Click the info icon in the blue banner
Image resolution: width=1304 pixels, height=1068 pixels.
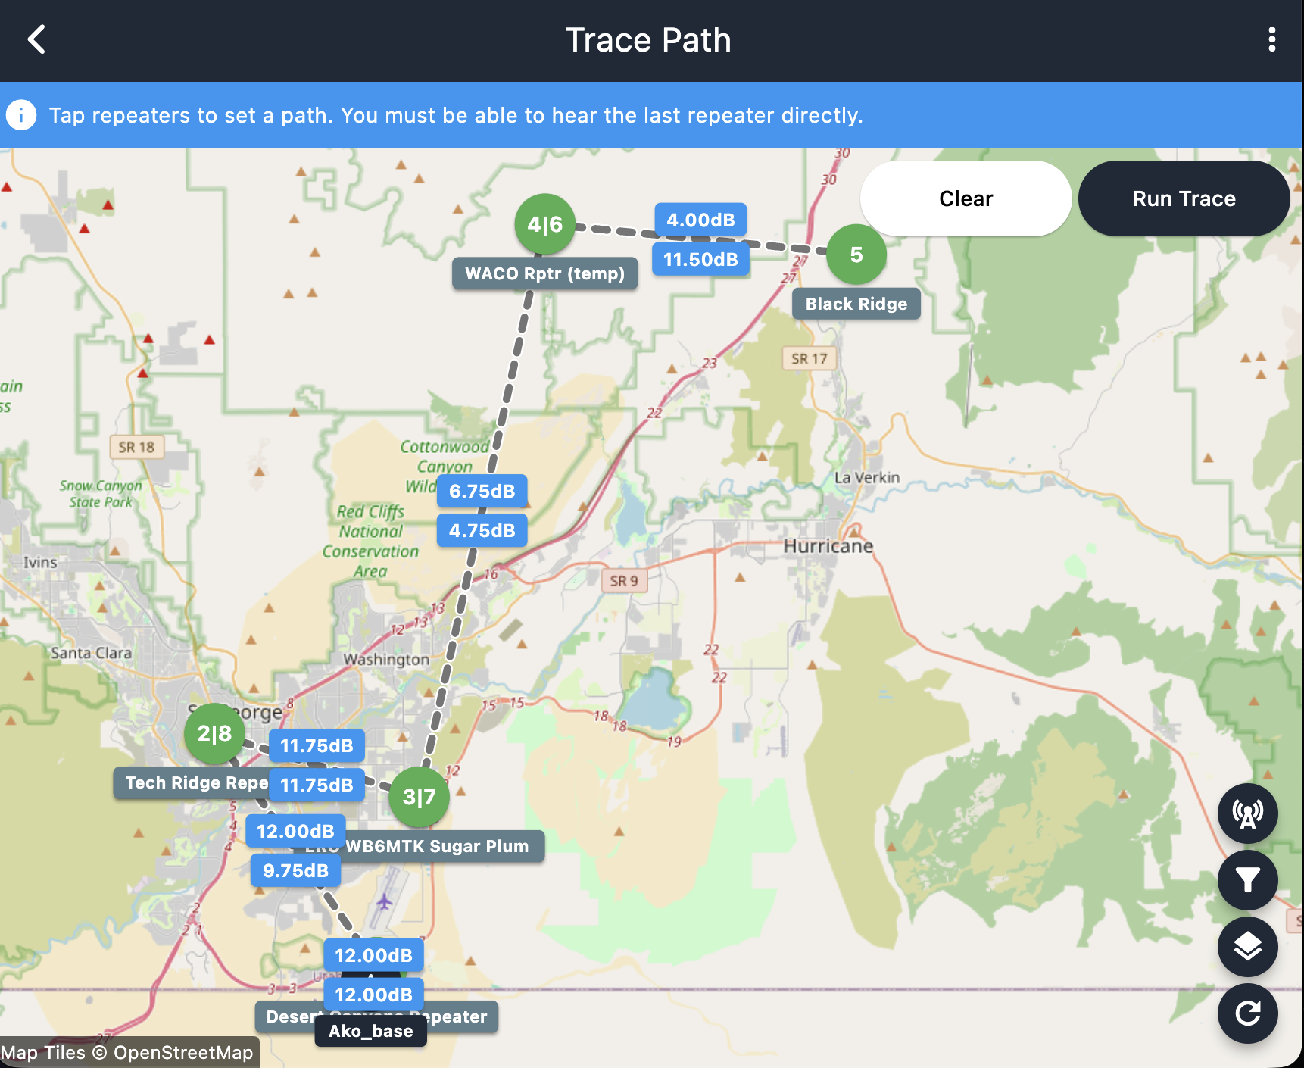pos(21,115)
